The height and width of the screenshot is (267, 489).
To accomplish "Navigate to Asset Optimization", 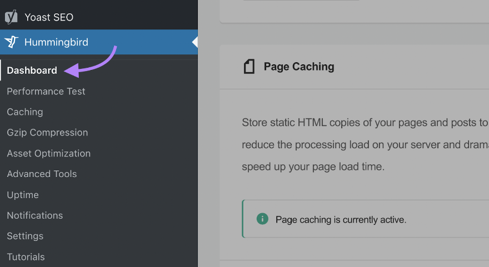I will pos(49,153).
